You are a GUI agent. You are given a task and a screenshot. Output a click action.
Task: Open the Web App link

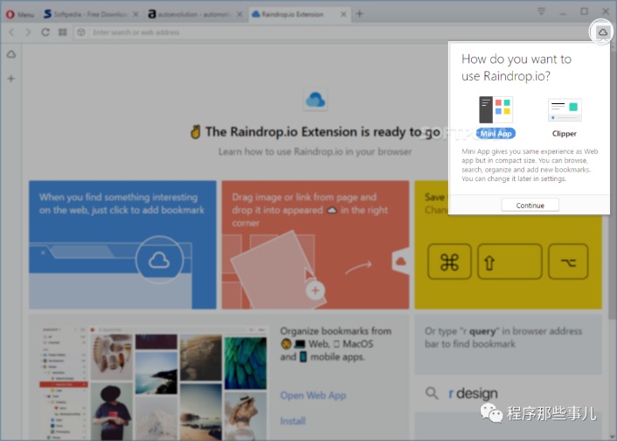click(x=313, y=395)
